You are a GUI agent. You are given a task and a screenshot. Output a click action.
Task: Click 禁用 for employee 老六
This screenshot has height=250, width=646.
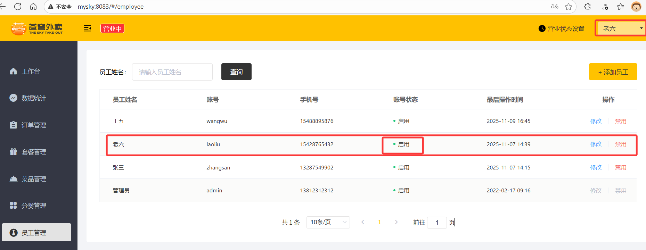click(x=621, y=144)
